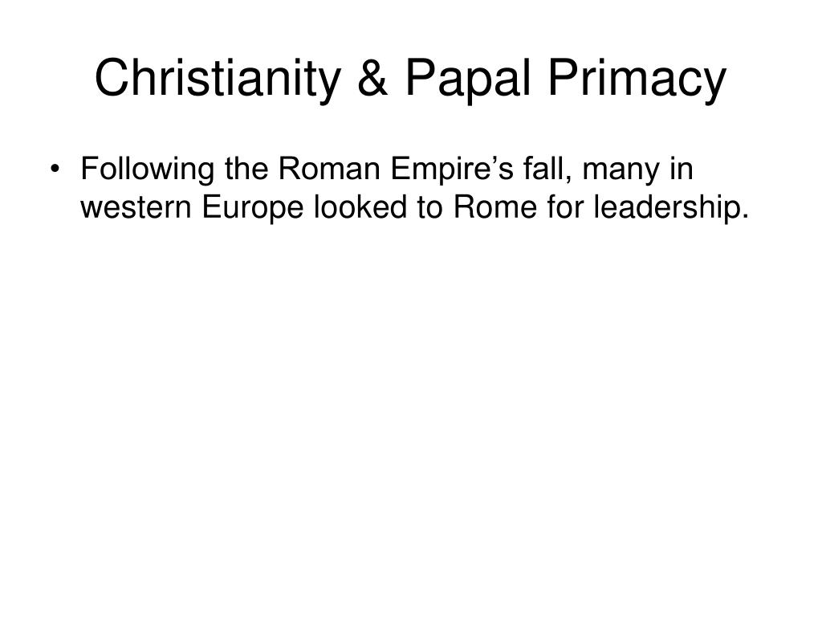This screenshot has height=617, width=822.
Task: Click the word 'Primacy' in the title
Action: tap(637, 79)
